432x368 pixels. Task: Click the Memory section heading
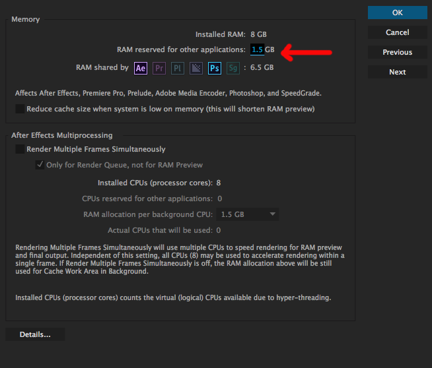pyautogui.click(x=26, y=19)
